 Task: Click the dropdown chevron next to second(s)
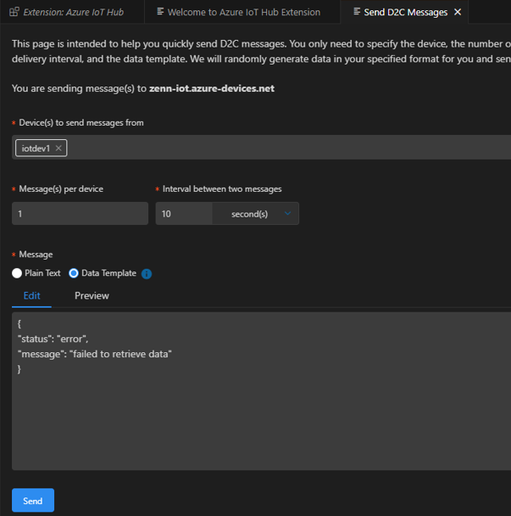(287, 214)
